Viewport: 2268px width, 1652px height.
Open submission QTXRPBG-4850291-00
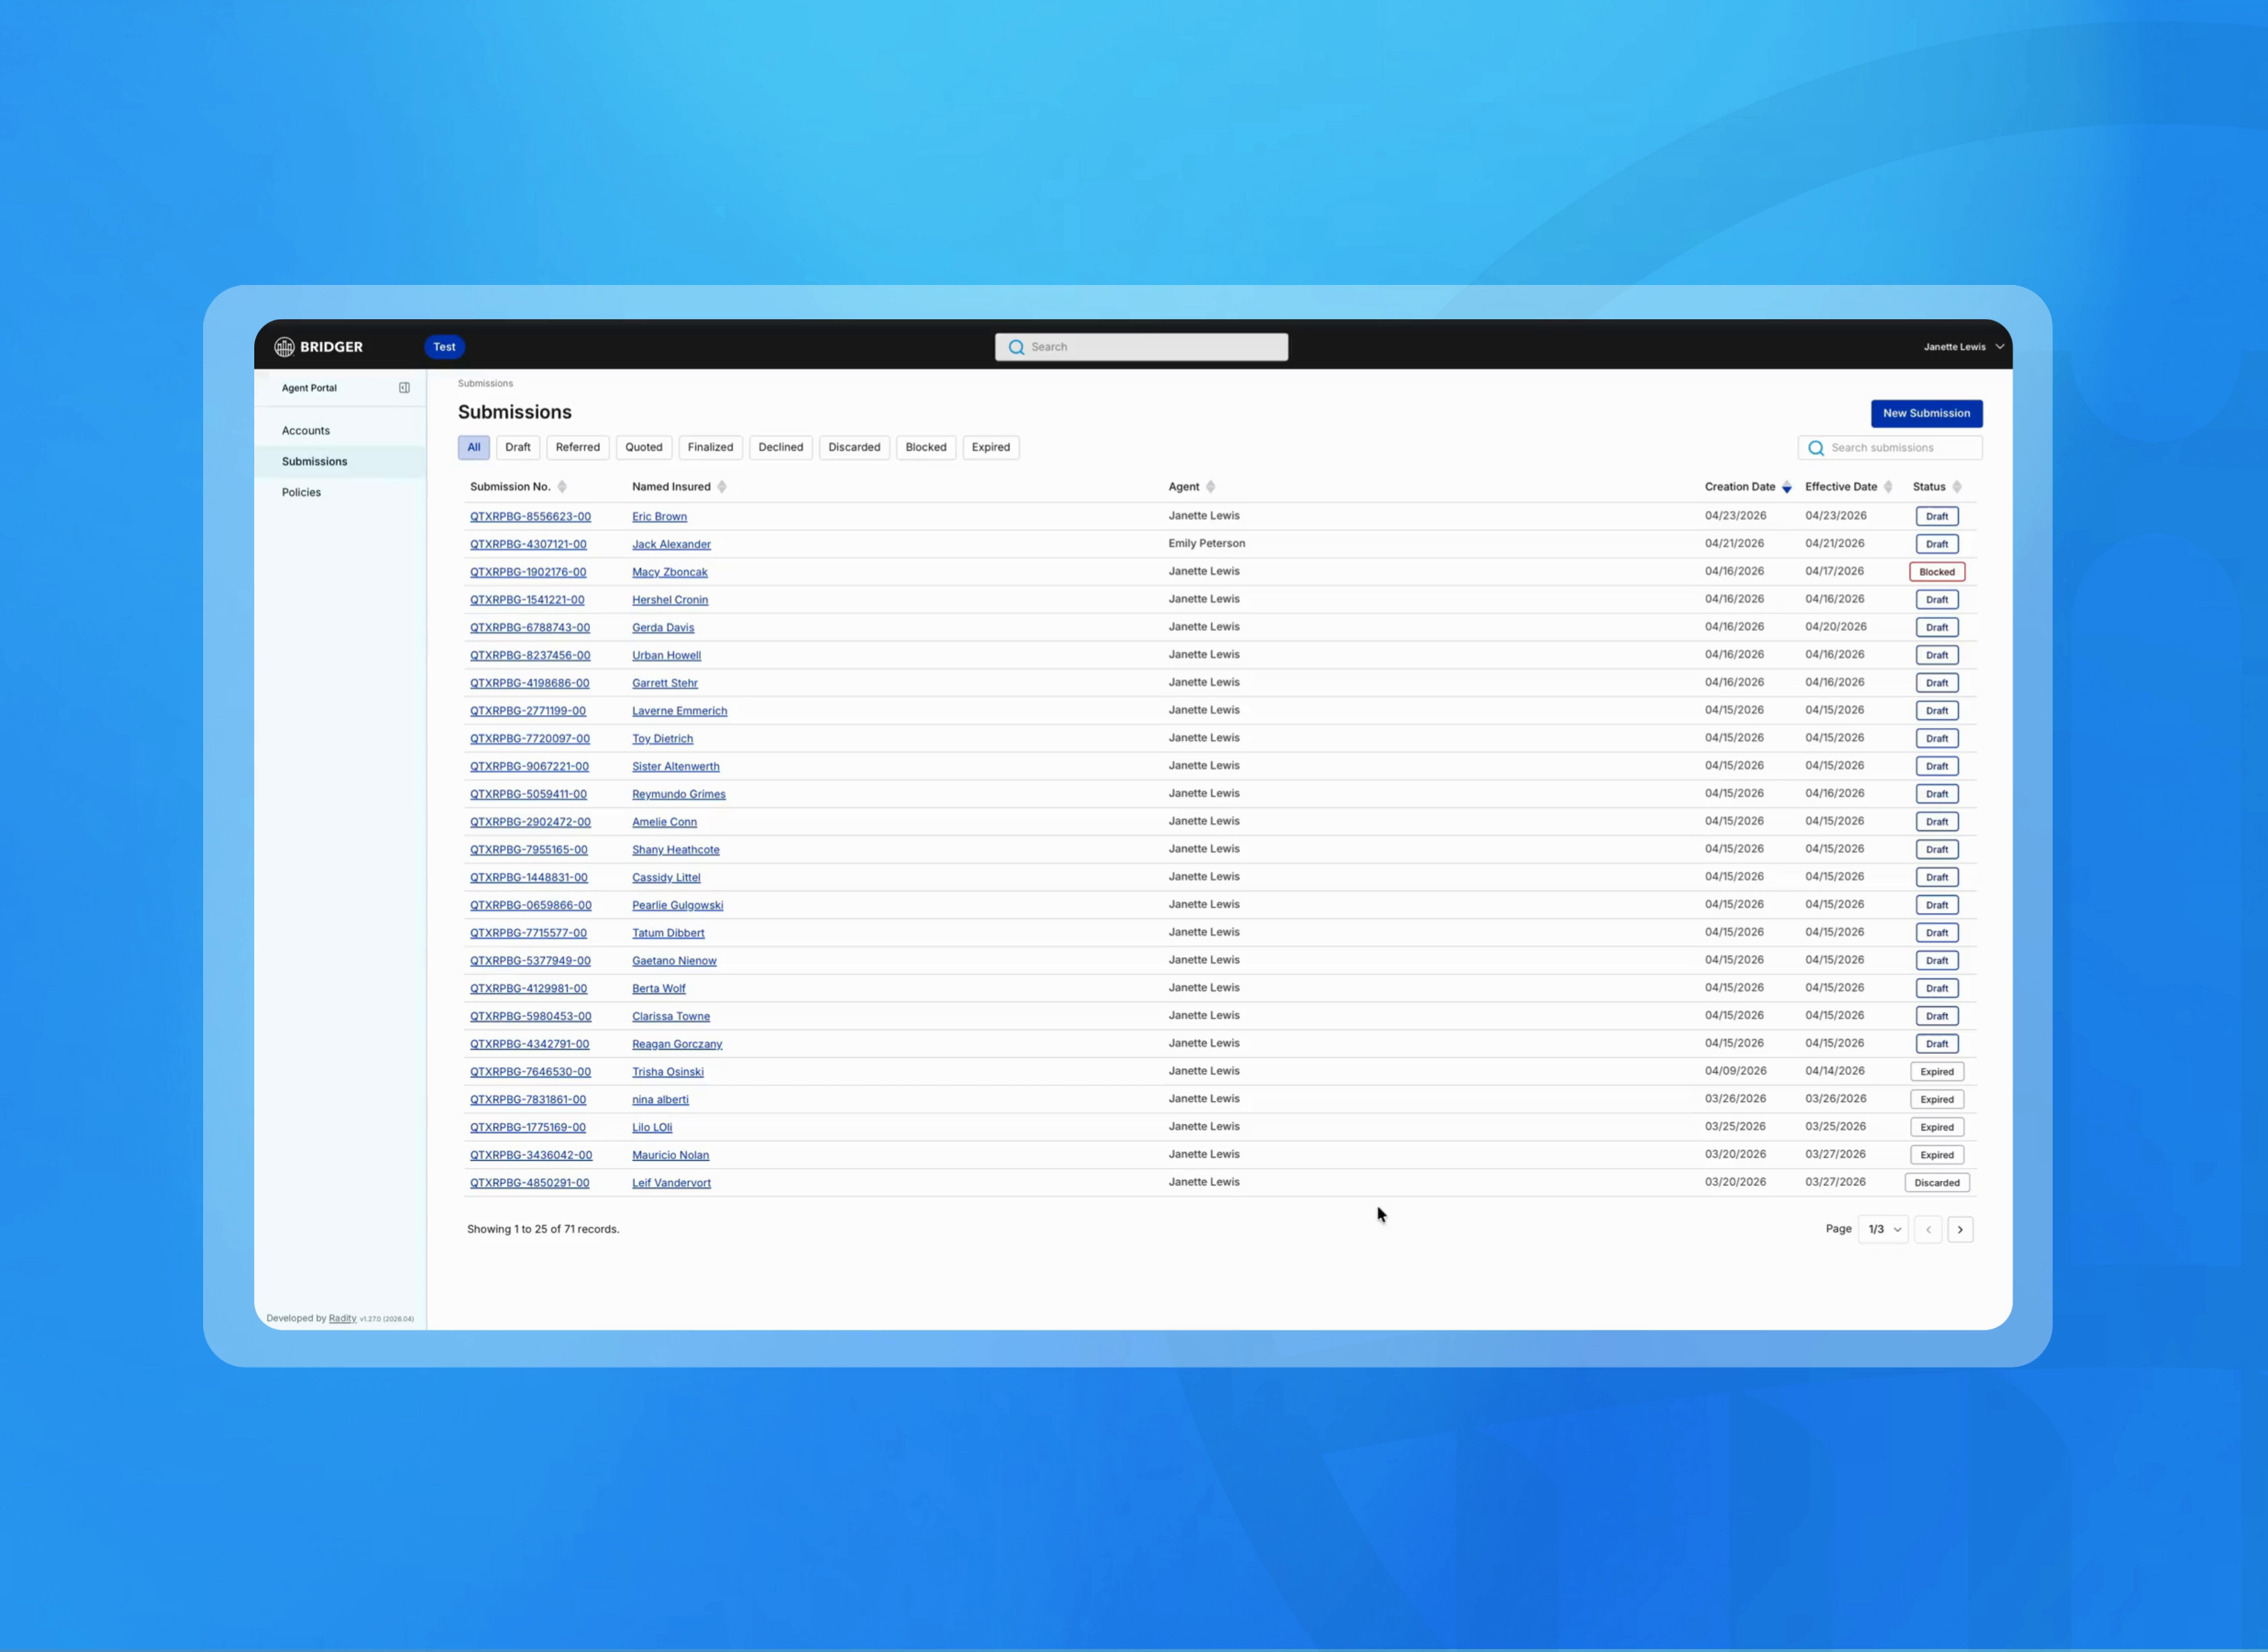529,1183
